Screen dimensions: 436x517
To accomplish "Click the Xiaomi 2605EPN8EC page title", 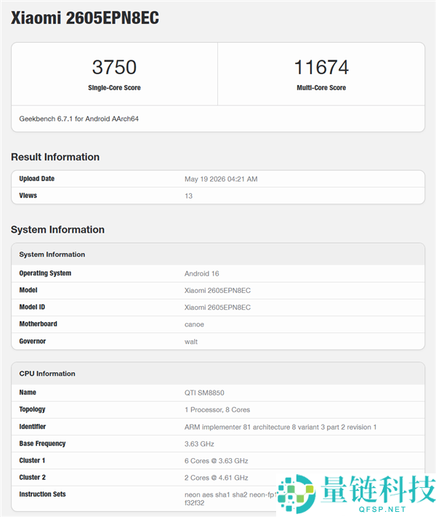I will click(85, 17).
